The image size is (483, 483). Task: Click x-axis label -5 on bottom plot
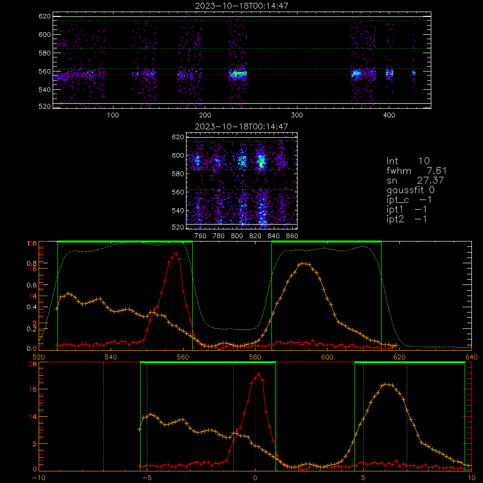pyautogui.click(x=148, y=478)
